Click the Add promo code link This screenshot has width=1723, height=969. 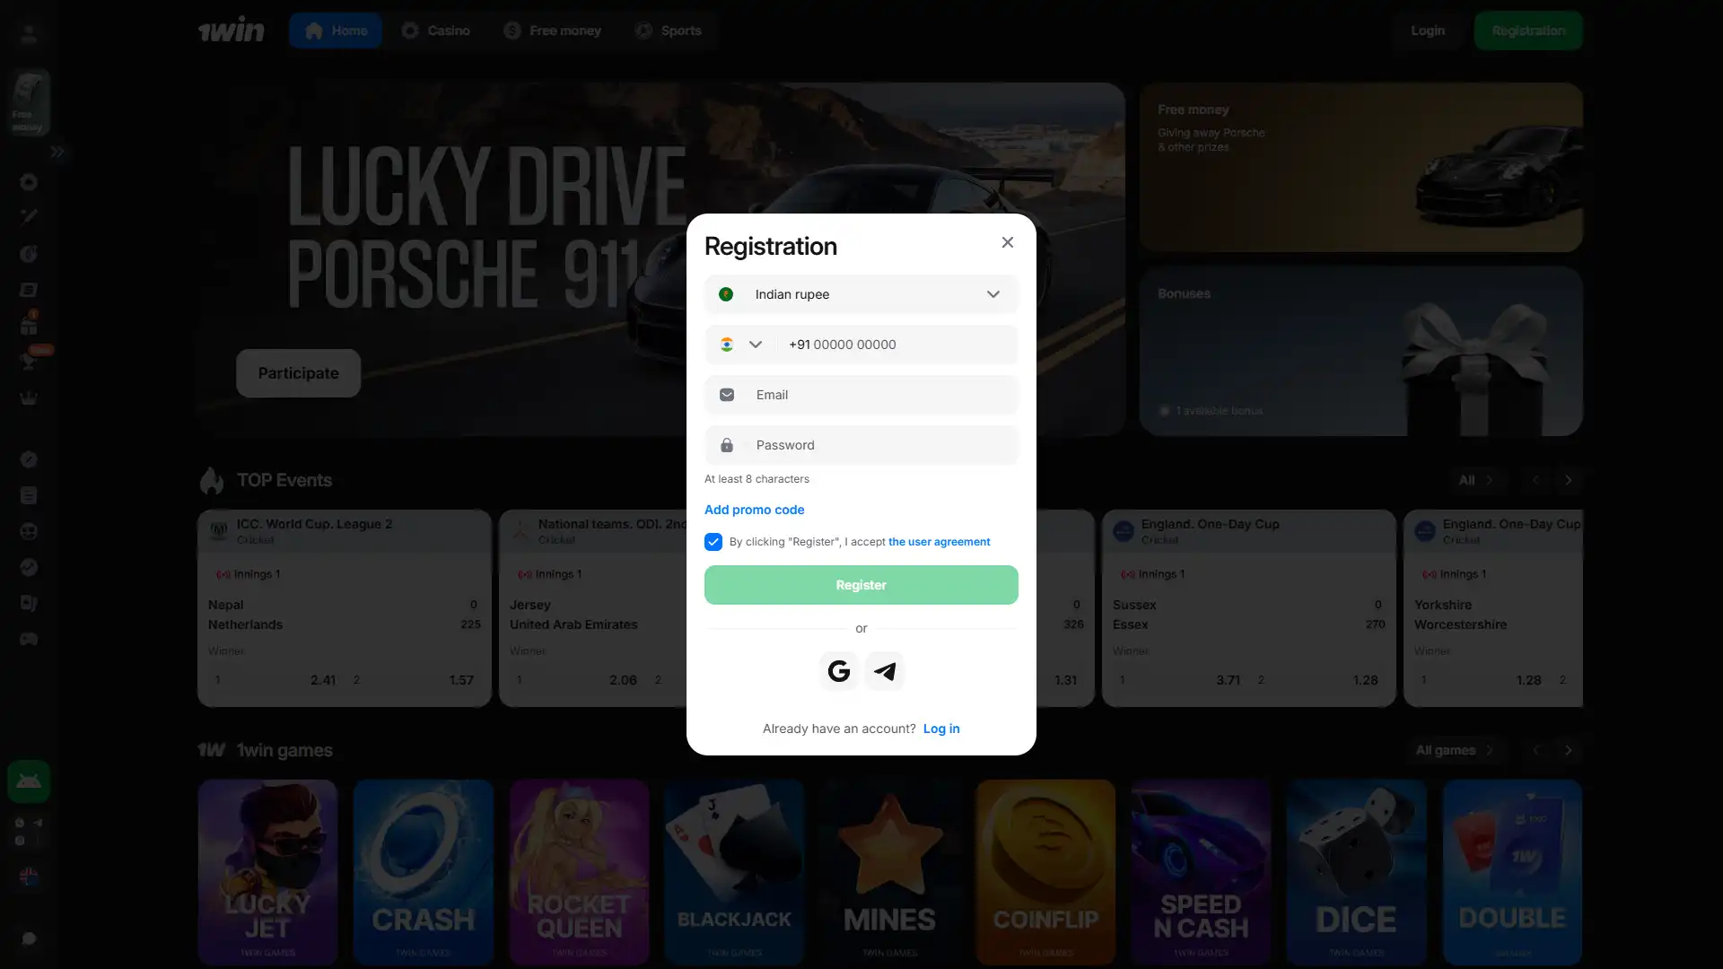[754, 510]
